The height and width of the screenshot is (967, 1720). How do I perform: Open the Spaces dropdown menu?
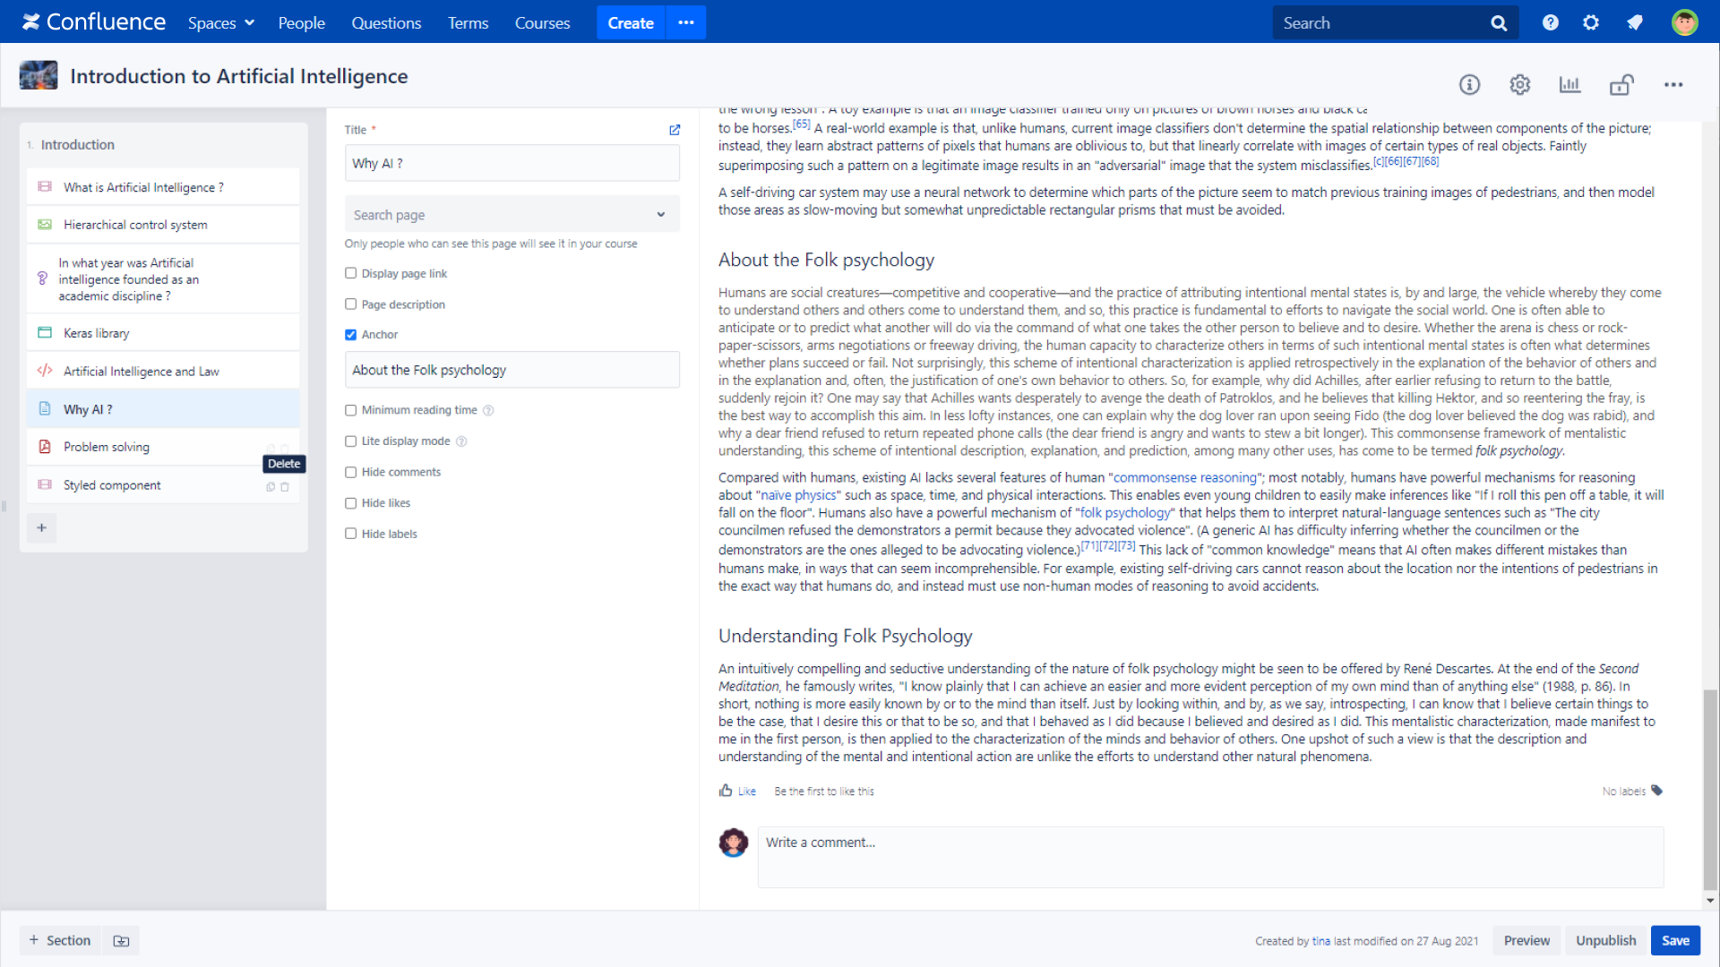coord(220,23)
